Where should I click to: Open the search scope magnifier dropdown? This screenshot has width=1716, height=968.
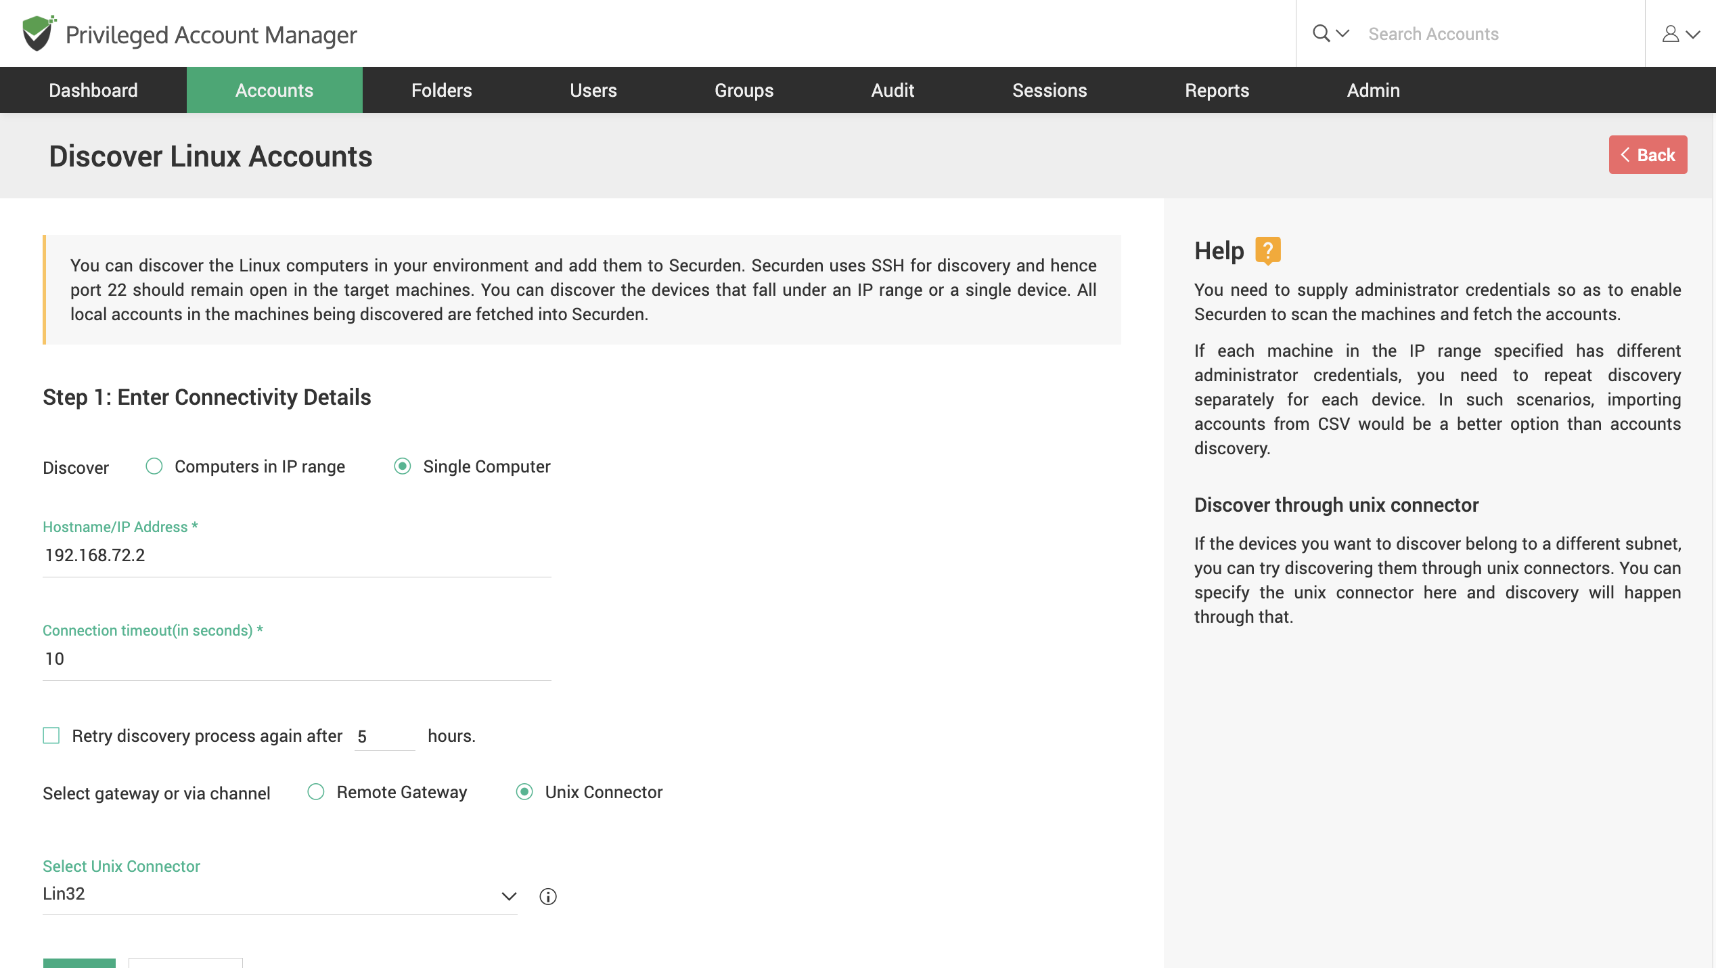click(x=1330, y=33)
